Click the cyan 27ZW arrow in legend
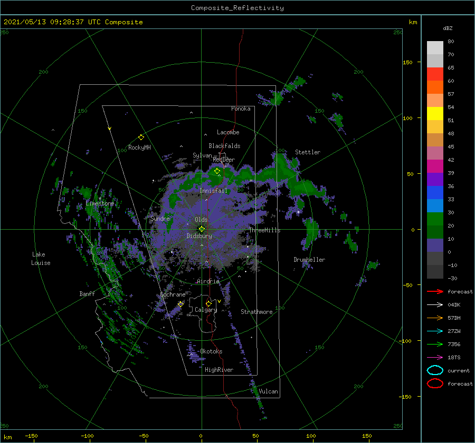Screen dimensions: 475x443 click(x=435, y=331)
